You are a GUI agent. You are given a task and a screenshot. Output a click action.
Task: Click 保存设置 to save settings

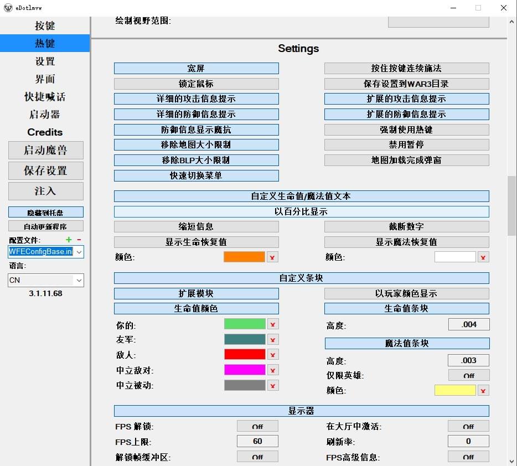(44, 170)
